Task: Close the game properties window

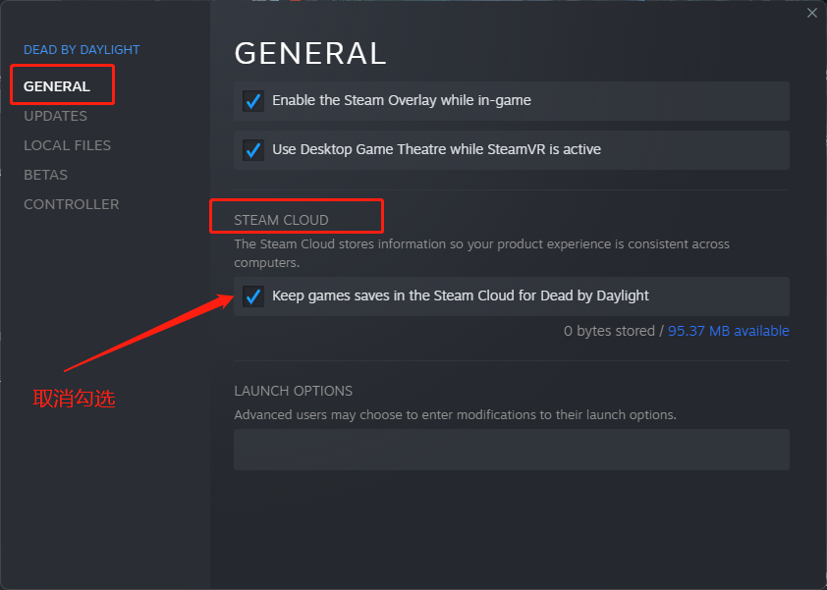Action: pyautogui.click(x=812, y=13)
